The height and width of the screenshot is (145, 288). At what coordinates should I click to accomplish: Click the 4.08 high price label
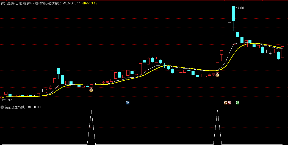pos(241,8)
